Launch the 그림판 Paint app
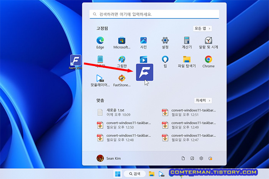 (122, 62)
